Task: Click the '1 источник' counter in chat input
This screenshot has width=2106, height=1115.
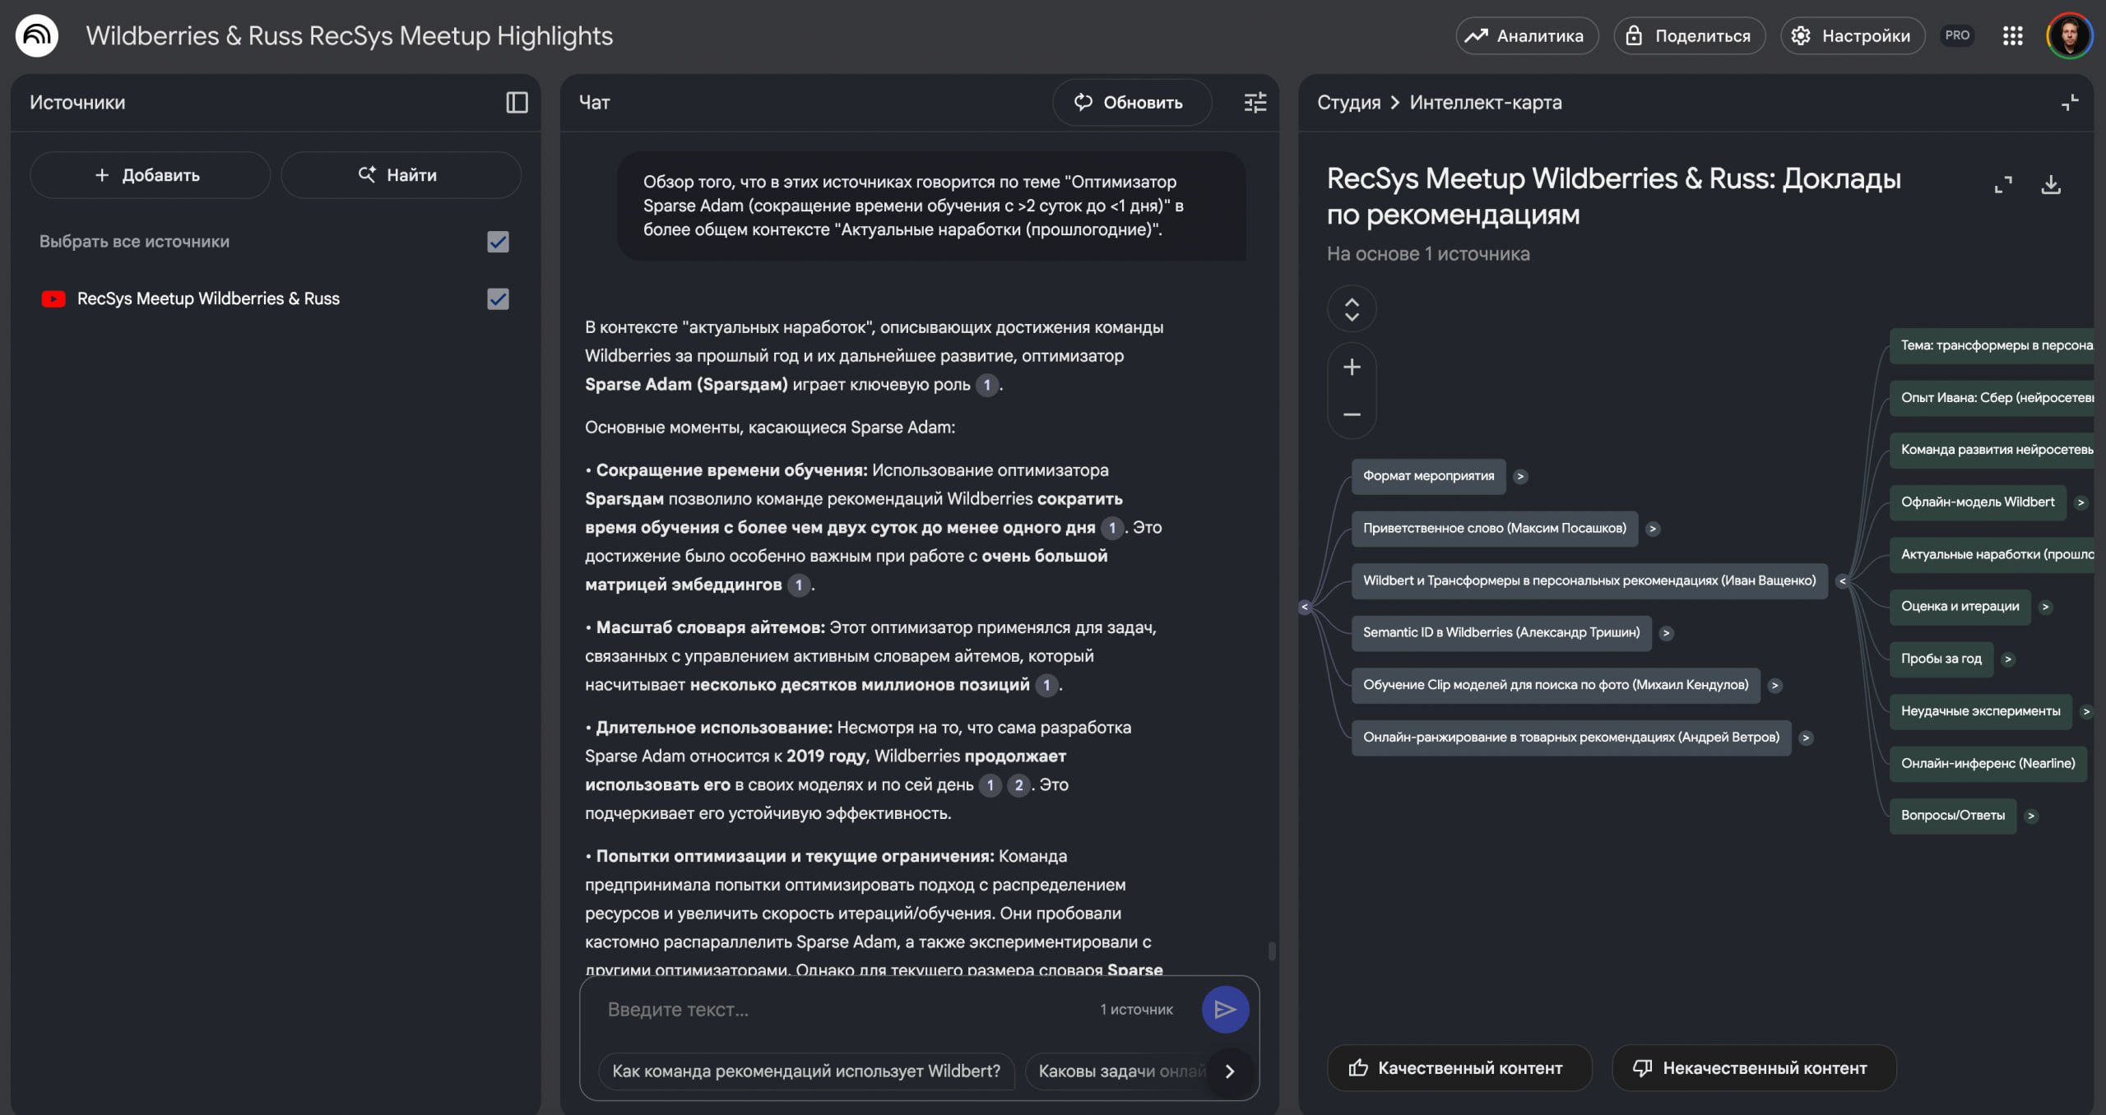Action: [x=1136, y=1009]
